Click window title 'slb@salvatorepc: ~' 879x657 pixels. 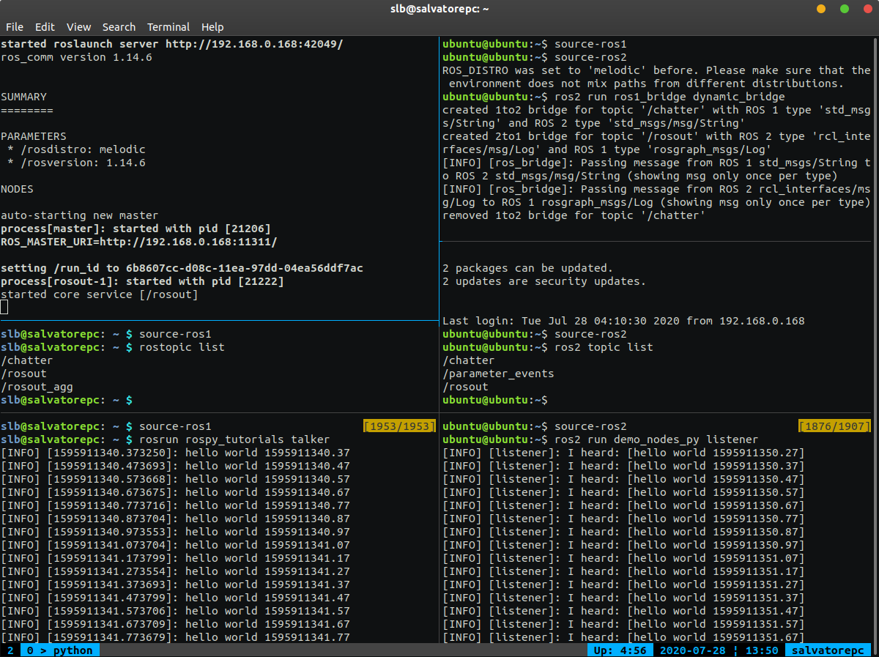[x=439, y=9]
